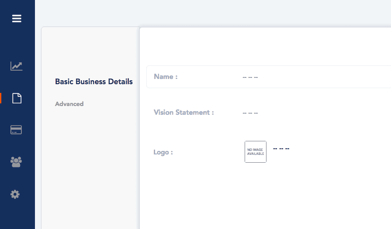This screenshot has width=391, height=229.
Task: Click the Name placeholder dashes value
Action: (x=250, y=77)
